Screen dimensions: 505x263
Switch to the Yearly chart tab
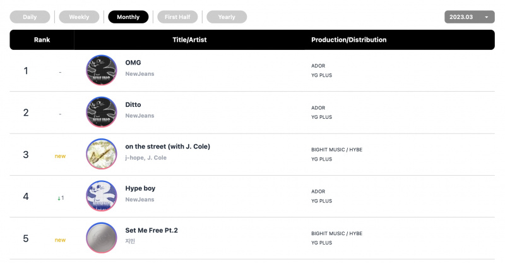[227, 17]
